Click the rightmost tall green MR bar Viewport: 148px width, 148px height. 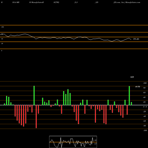129,96
